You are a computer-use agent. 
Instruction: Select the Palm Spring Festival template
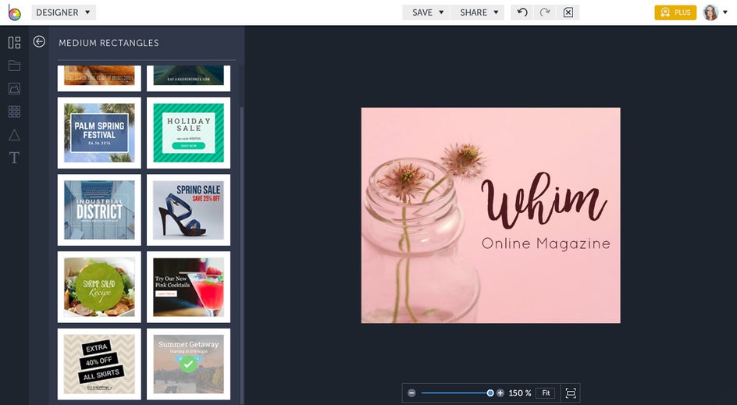[99, 133]
